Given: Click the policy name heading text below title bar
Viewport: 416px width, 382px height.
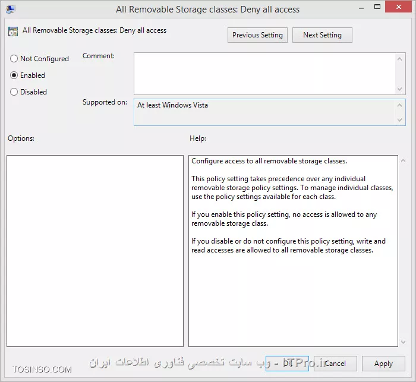Looking at the screenshot, I should (94, 30).
